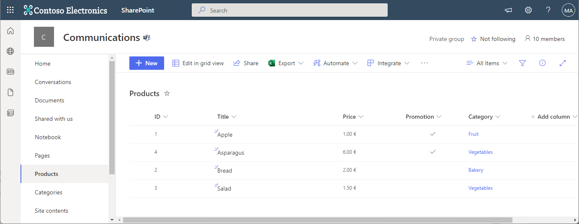Open the Automate dropdown
The height and width of the screenshot is (224, 579).
[335, 63]
